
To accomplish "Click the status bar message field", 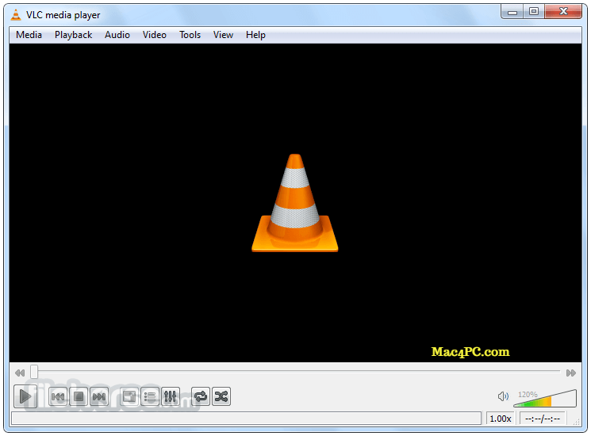I will pos(247,419).
